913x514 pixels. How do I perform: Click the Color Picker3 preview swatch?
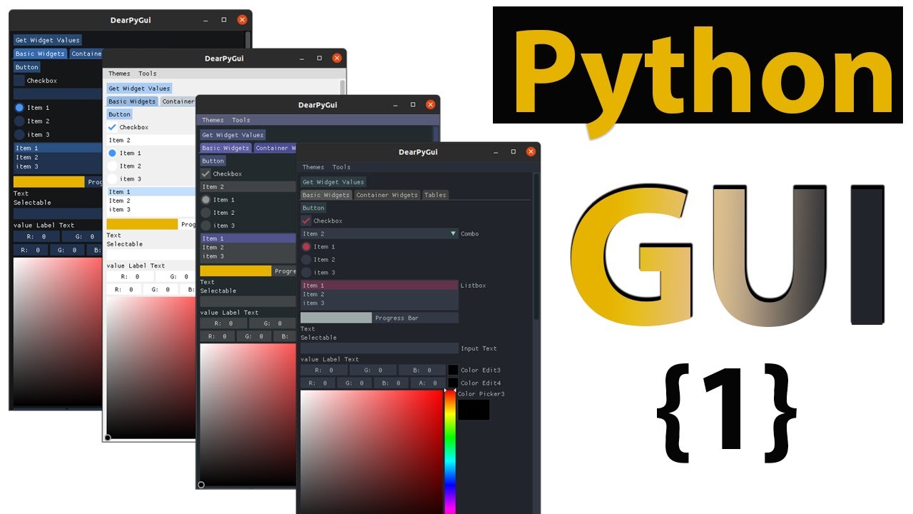click(x=474, y=410)
